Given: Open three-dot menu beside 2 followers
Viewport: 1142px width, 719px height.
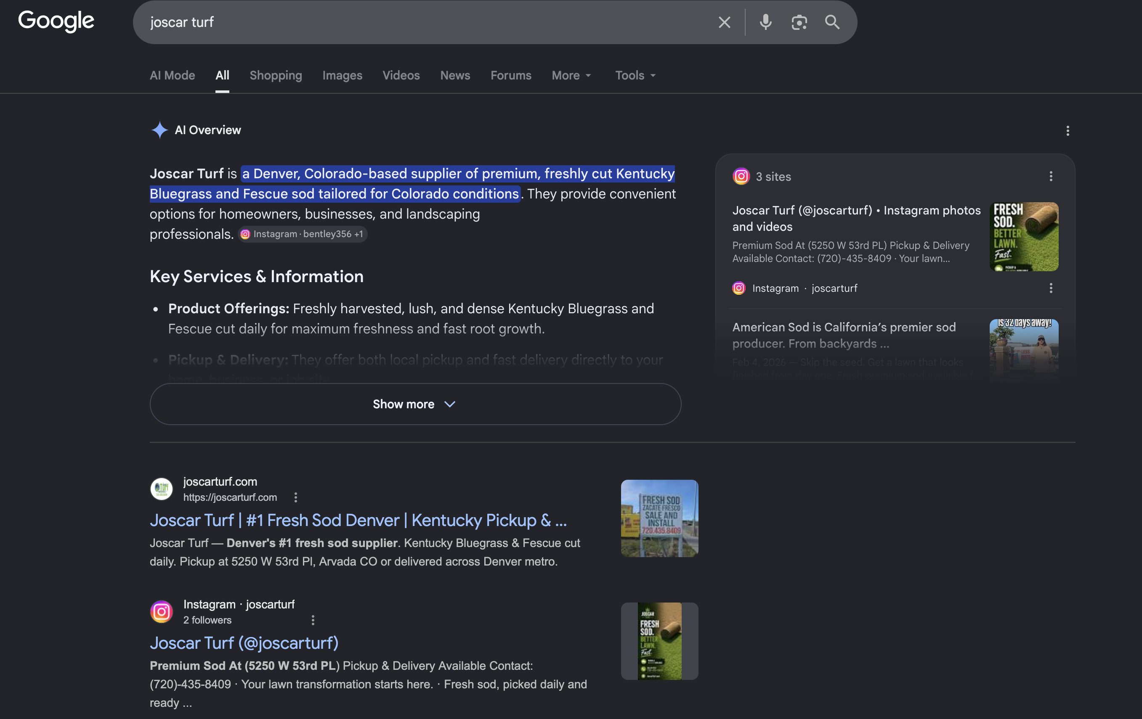Looking at the screenshot, I should click(313, 620).
